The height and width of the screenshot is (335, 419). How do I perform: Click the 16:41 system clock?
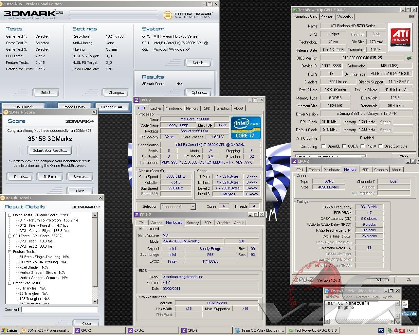click(411, 331)
